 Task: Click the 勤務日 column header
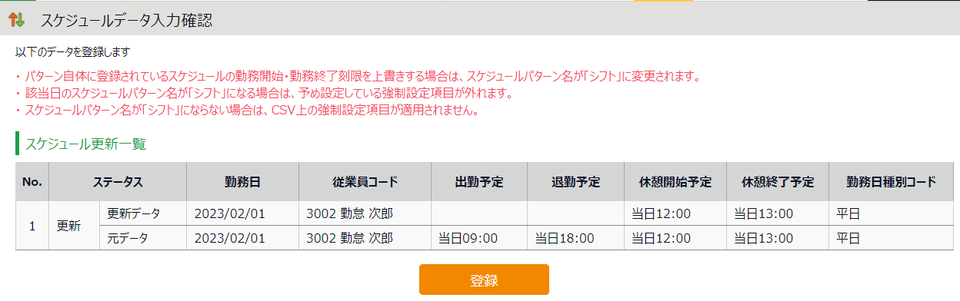(x=243, y=182)
